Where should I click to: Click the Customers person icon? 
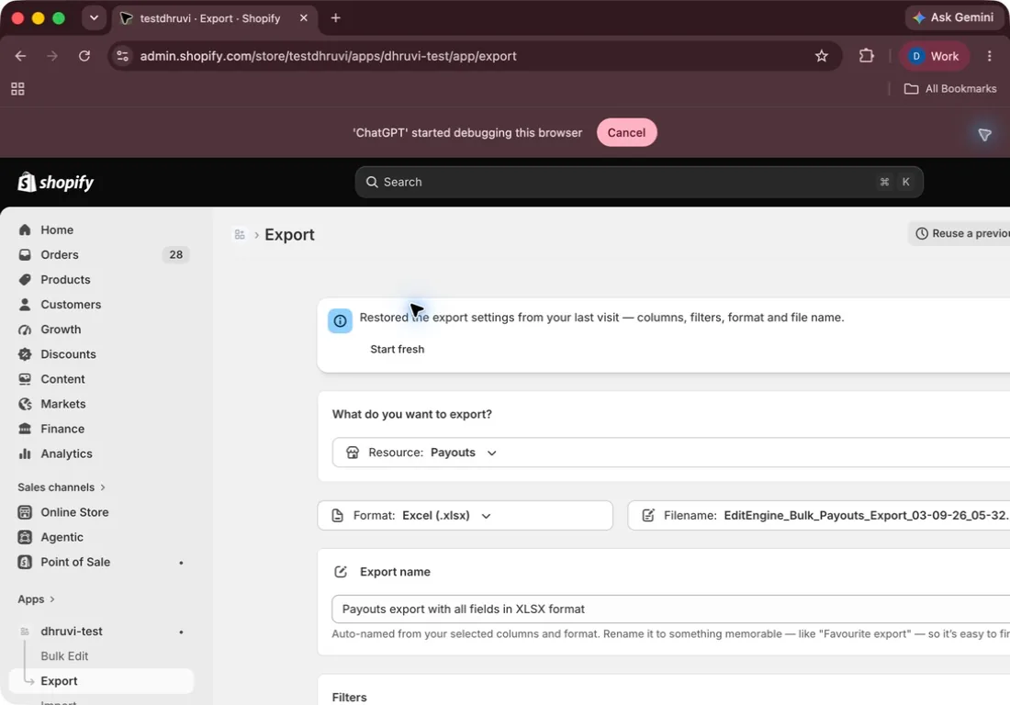[x=25, y=304]
